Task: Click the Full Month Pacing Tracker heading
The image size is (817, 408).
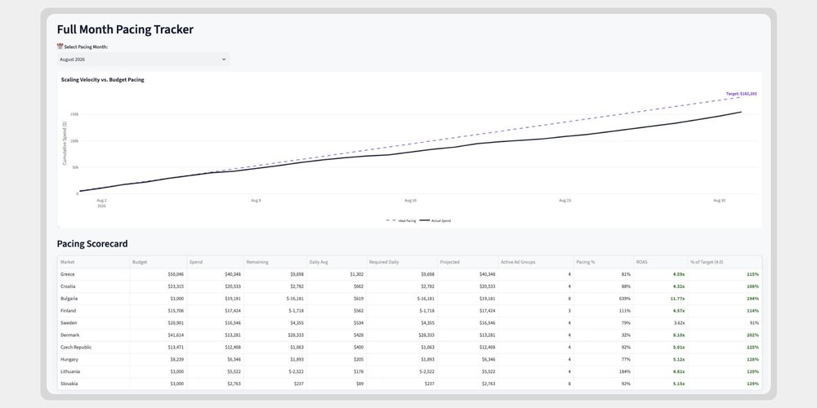Action: tap(125, 29)
